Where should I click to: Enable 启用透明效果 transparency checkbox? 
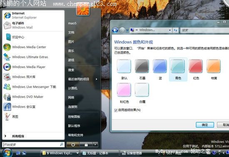click(116, 110)
